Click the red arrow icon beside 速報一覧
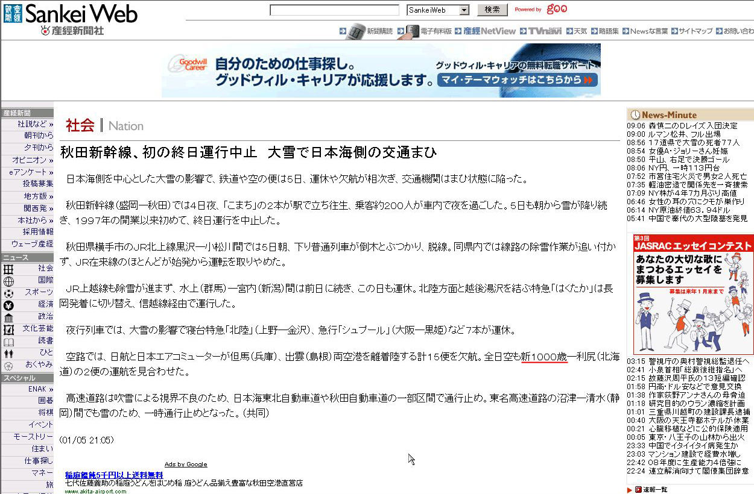 (x=638, y=490)
